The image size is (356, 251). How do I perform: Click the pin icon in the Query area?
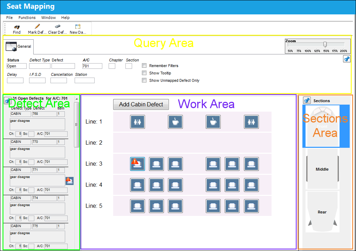pos(347,59)
